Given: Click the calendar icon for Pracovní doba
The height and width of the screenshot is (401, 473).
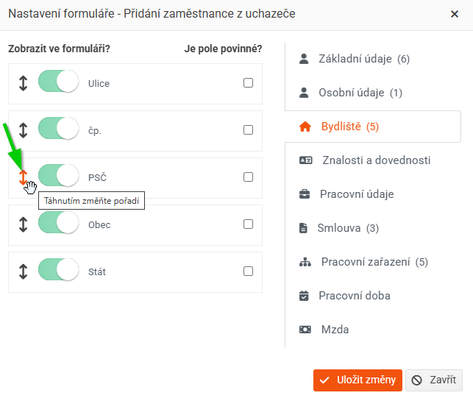Looking at the screenshot, I should [304, 296].
